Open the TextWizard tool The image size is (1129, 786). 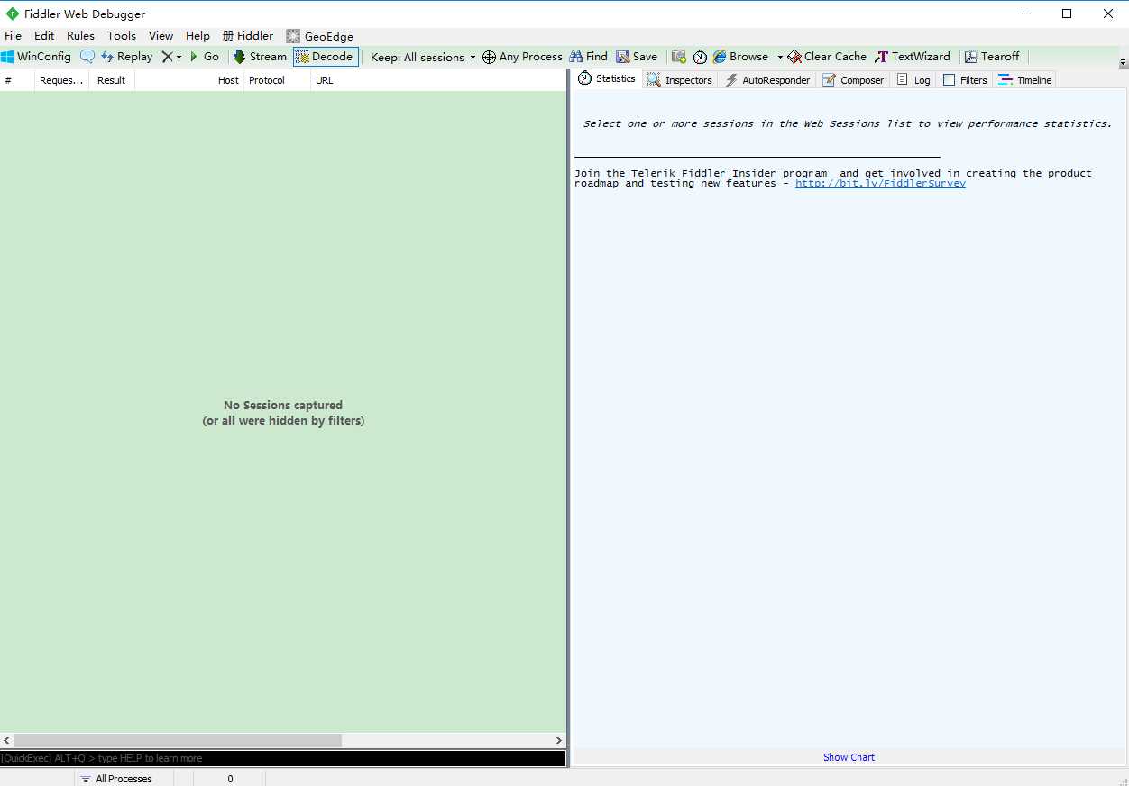point(913,56)
